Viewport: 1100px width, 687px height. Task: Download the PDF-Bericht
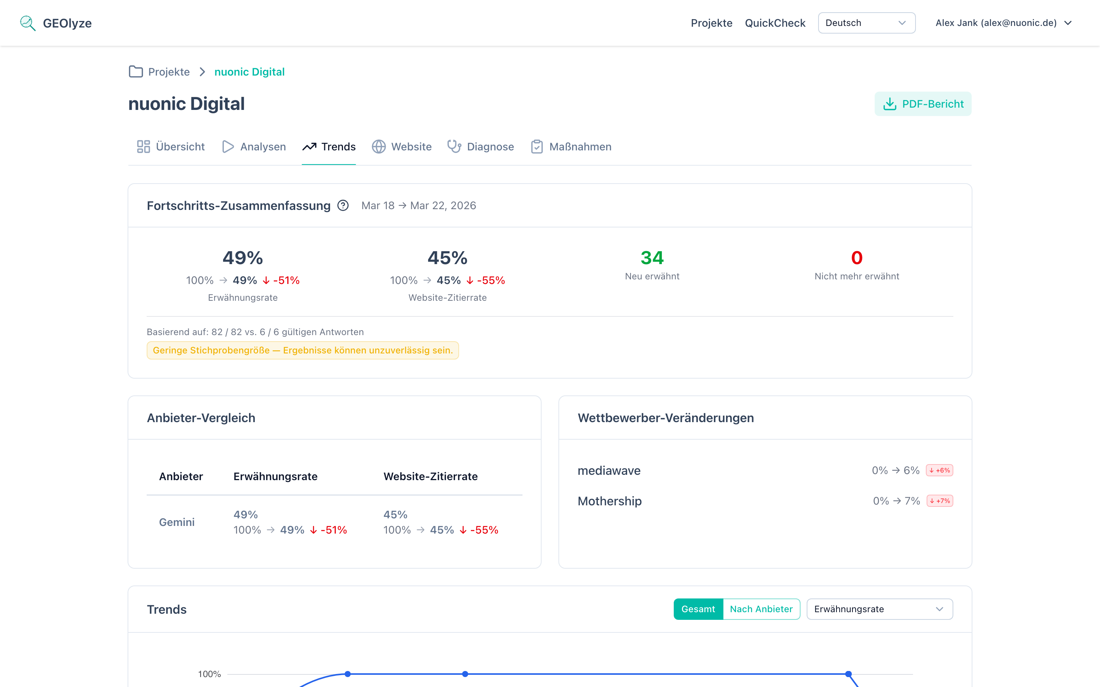(923, 104)
